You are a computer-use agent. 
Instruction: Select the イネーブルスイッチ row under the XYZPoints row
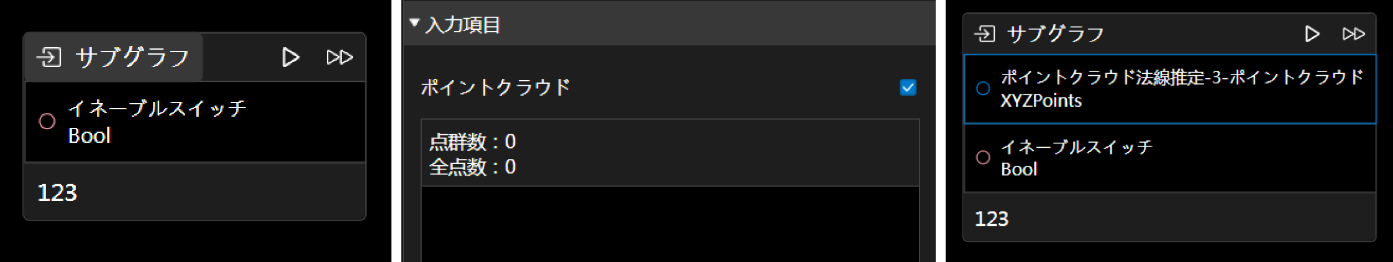1168,158
